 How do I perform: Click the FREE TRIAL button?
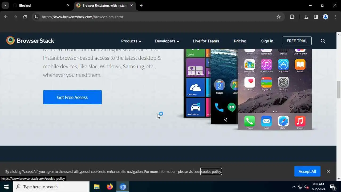[x=297, y=41]
